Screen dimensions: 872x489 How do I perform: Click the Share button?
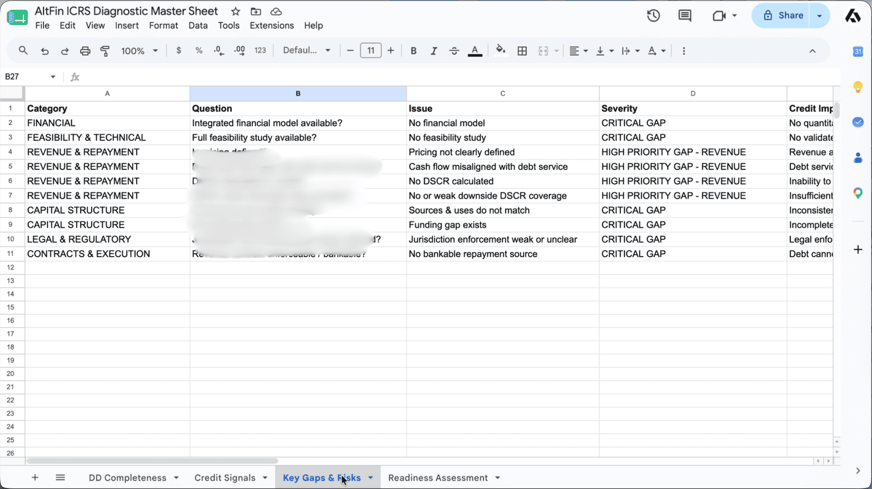coord(783,15)
